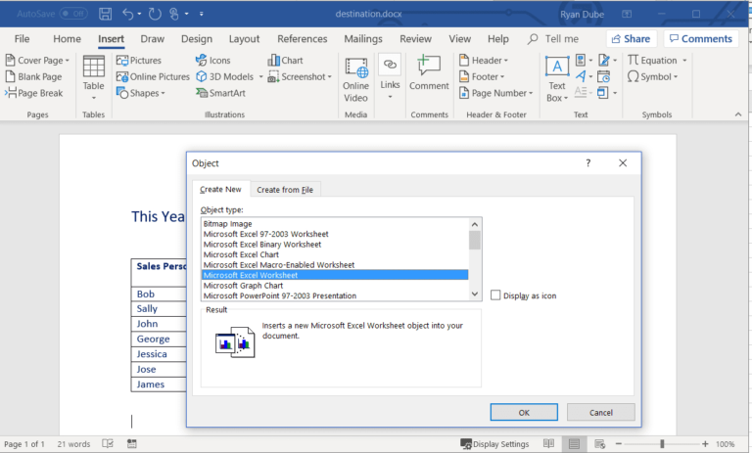Image resolution: width=752 pixels, height=453 pixels.
Task: Click the Pictures icon
Action: (x=124, y=61)
